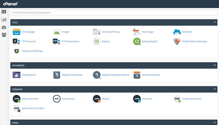This screenshot has height=125, width=219.
Task: Click the Disk Usage link
Action: click(x=148, y=32)
